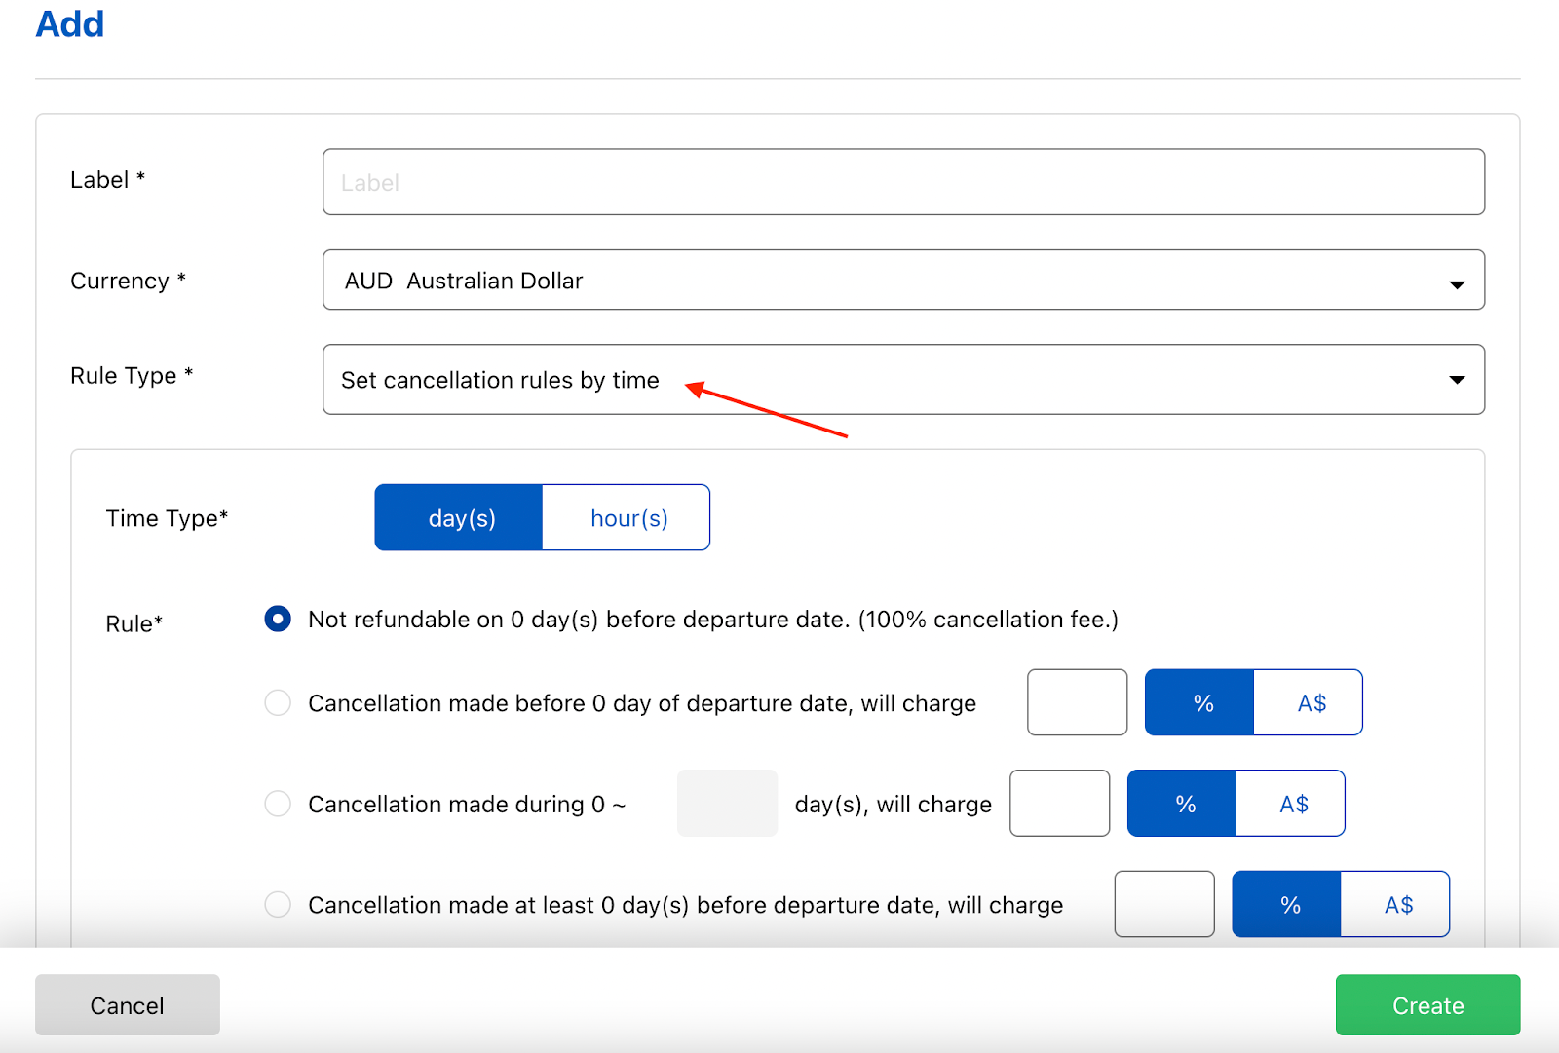Click the Cancel button
This screenshot has height=1053, width=1559.
128,1005
